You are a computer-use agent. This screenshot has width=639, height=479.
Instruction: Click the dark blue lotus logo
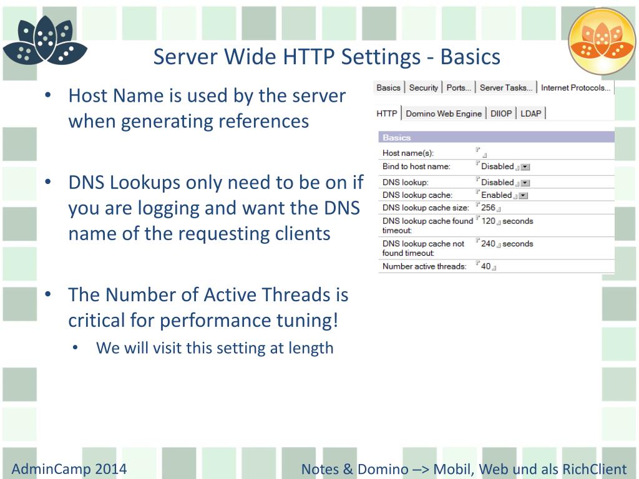tap(45, 41)
